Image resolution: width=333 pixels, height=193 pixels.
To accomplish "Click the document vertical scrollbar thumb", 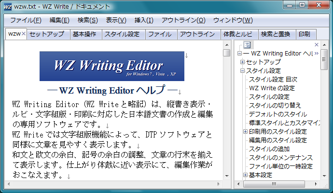I will coord(227,53).
